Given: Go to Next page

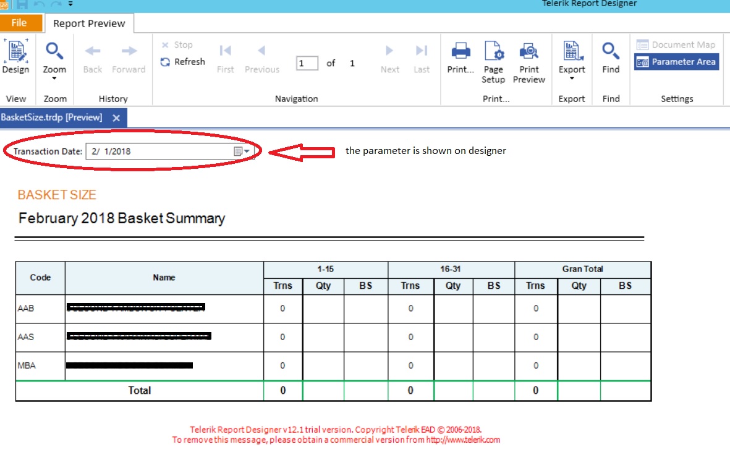Looking at the screenshot, I should (389, 58).
